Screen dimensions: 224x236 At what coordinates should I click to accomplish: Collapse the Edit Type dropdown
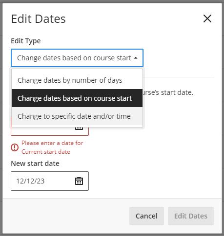(77, 58)
